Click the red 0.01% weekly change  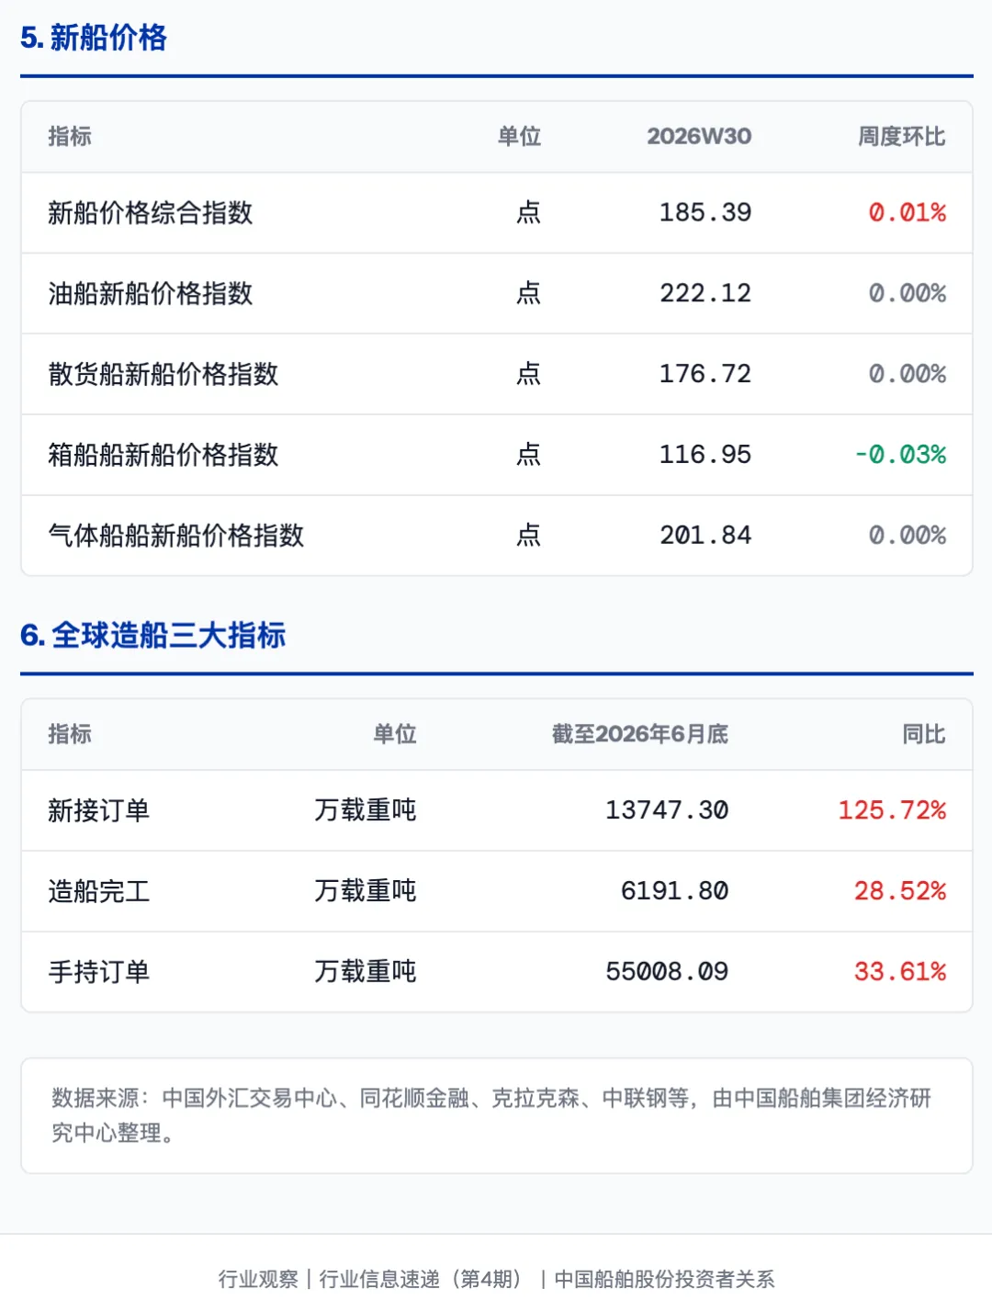(x=907, y=213)
